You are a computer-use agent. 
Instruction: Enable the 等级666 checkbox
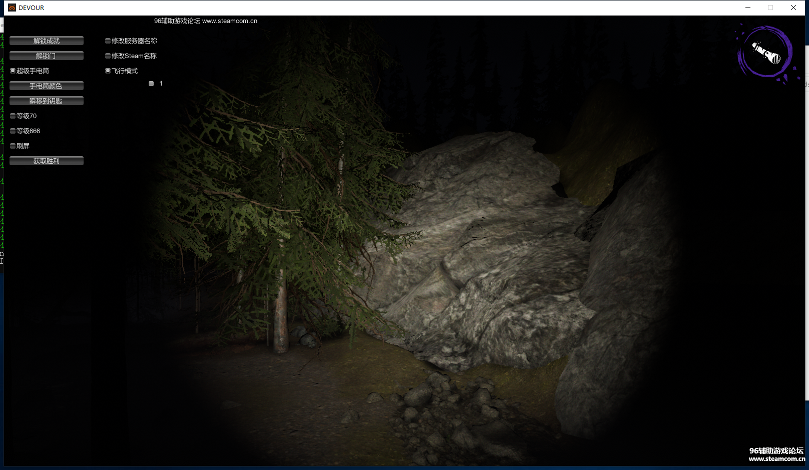tap(13, 131)
